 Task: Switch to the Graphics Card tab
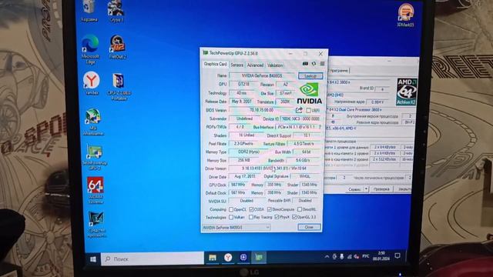tap(216, 64)
